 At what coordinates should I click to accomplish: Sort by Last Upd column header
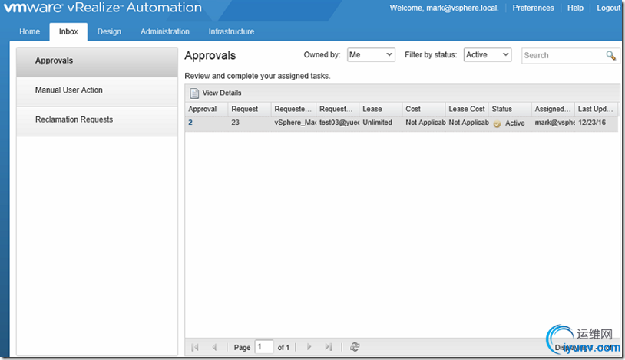[597, 109]
